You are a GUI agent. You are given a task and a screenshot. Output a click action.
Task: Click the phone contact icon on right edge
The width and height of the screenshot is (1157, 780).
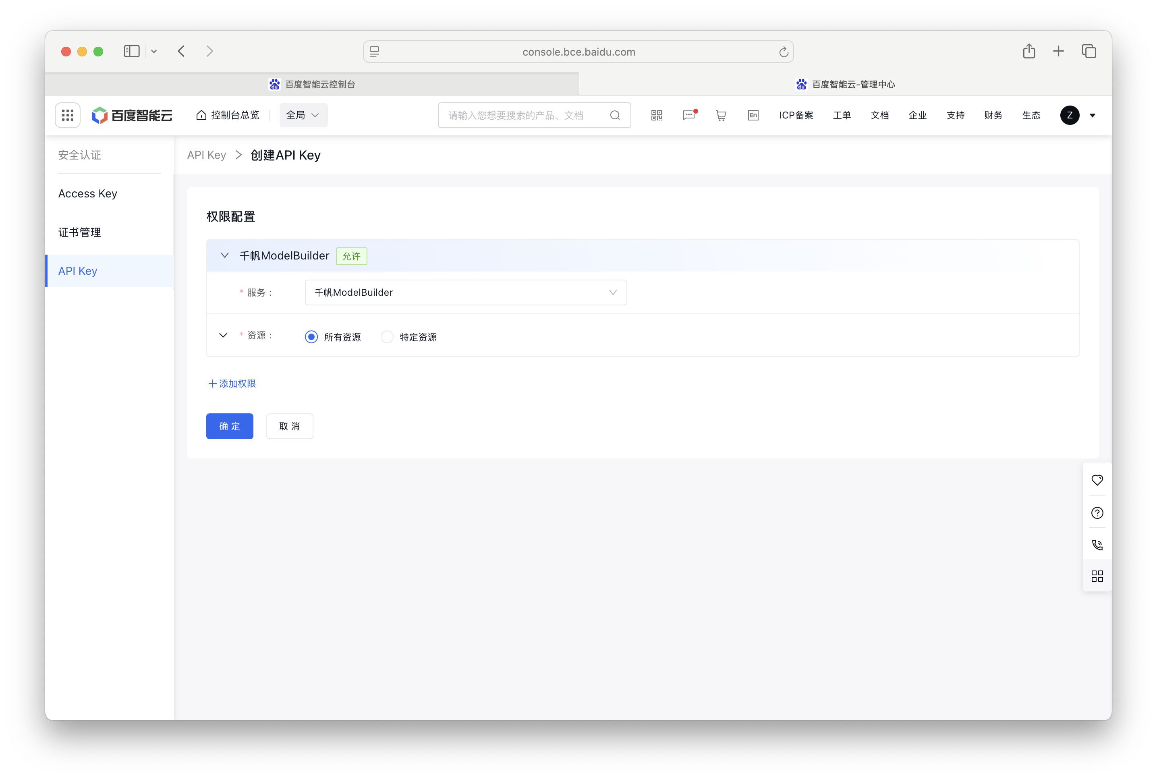[1097, 545]
